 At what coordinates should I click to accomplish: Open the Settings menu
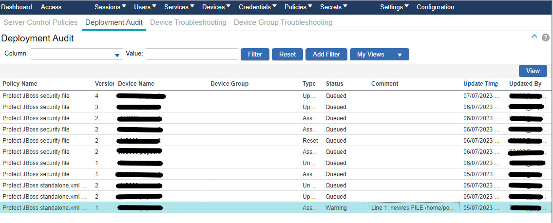(x=394, y=7)
